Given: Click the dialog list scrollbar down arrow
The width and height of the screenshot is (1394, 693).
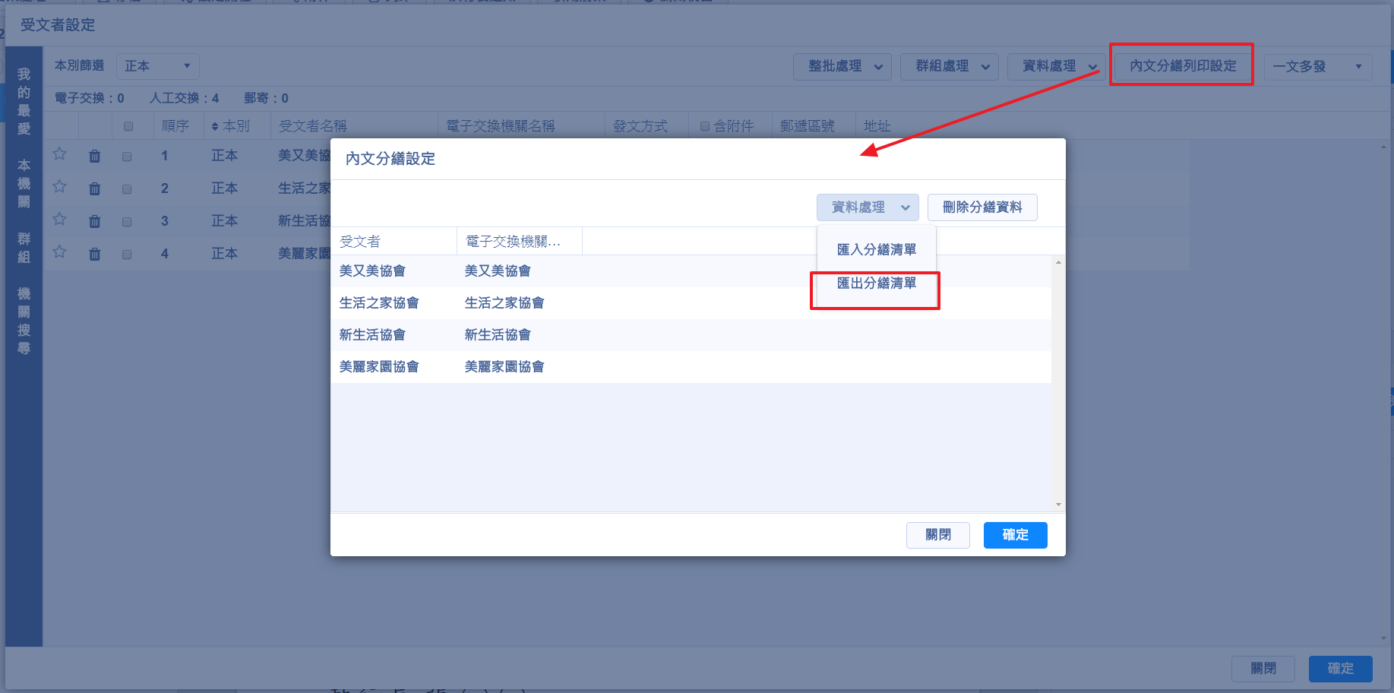Looking at the screenshot, I should point(1058,505).
